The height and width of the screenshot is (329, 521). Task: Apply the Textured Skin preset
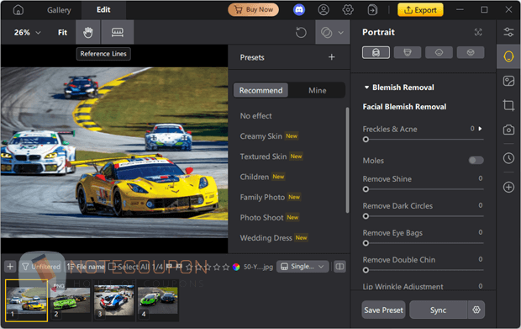pyautogui.click(x=263, y=157)
